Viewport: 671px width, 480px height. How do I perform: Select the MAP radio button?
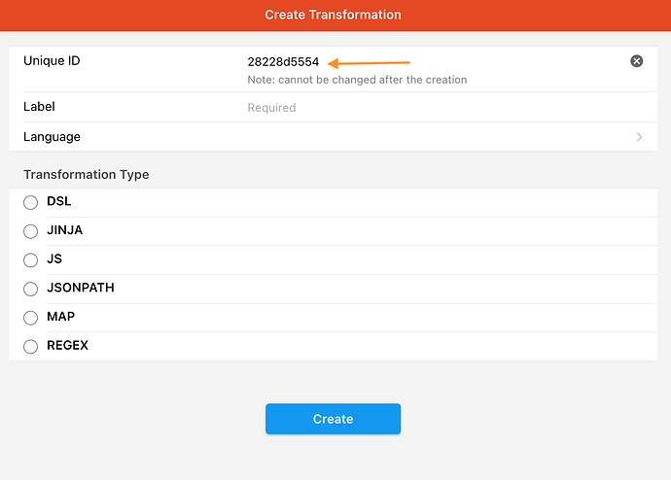coord(30,318)
